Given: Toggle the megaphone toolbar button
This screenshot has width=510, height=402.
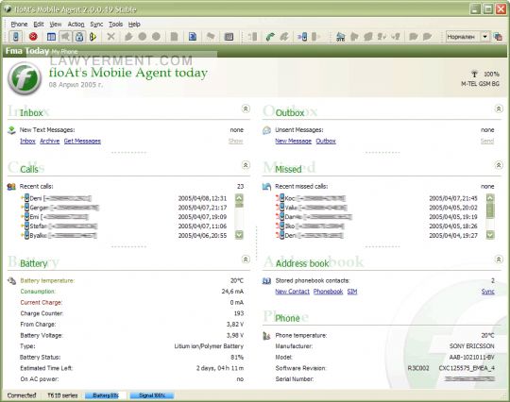Looking at the screenshot, I should click(65, 37).
